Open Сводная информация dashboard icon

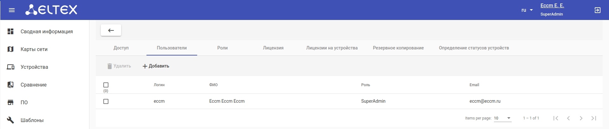pyautogui.click(x=10, y=31)
